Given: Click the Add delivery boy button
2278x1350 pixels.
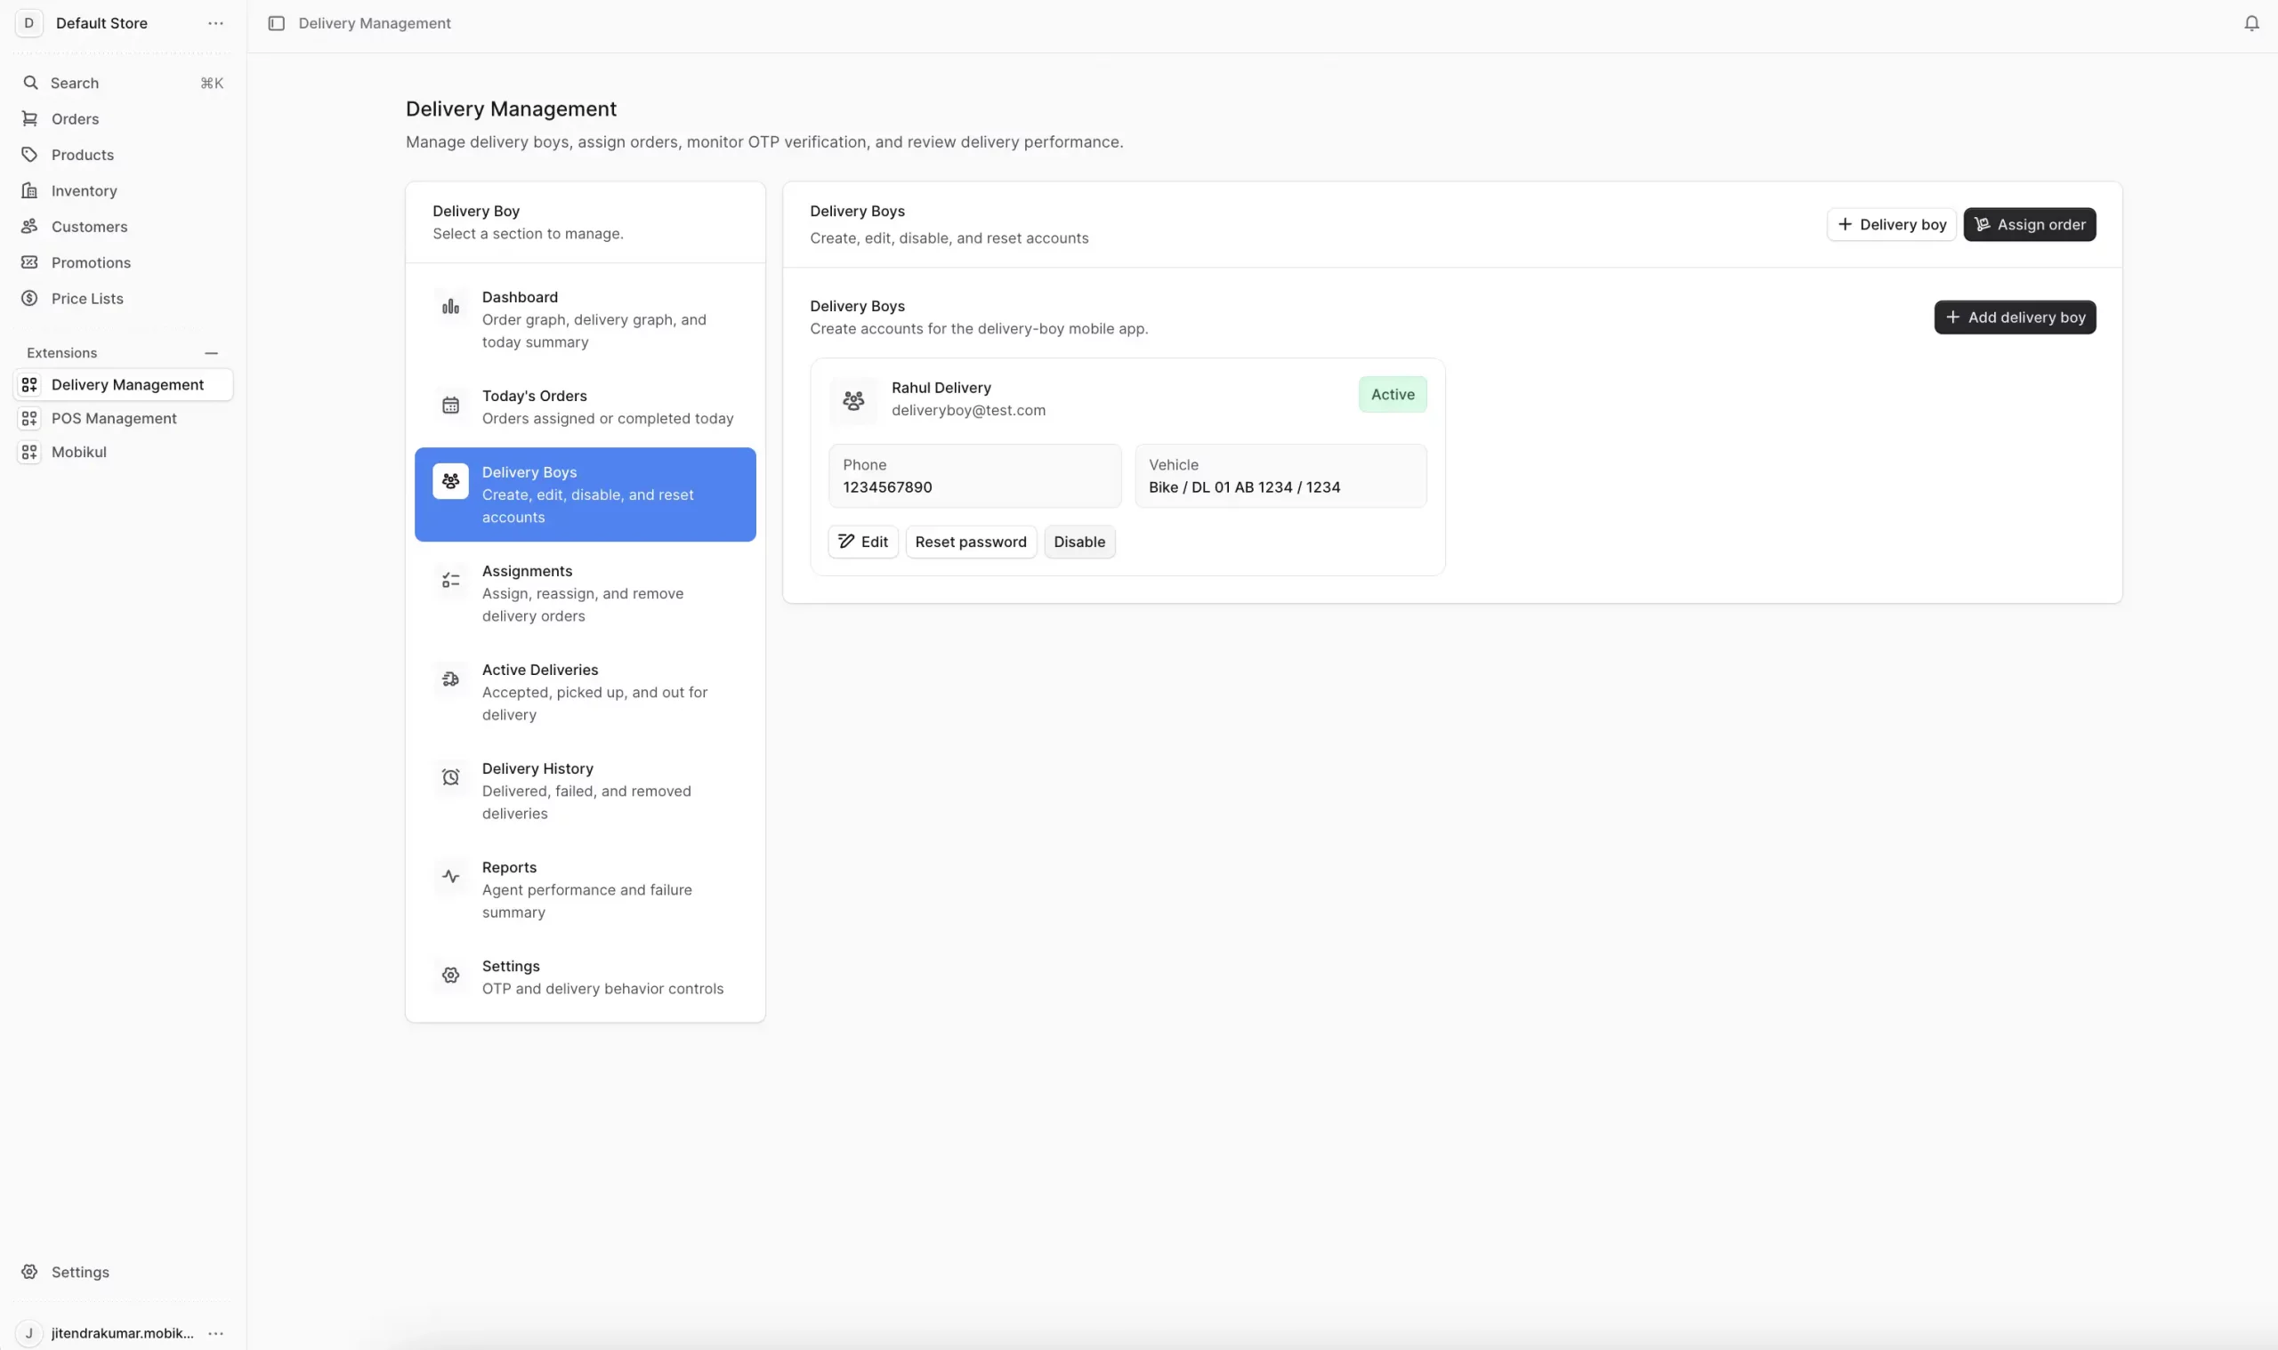Looking at the screenshot, I should (x=2015, y=317).
